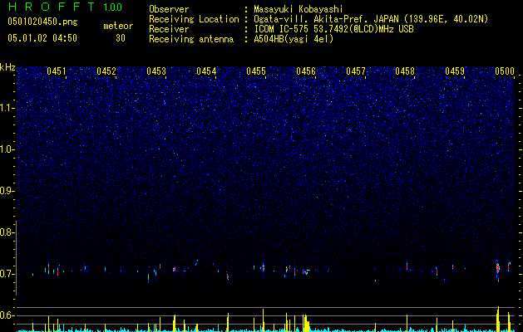Click the Receiving Location label

(194, 19)
